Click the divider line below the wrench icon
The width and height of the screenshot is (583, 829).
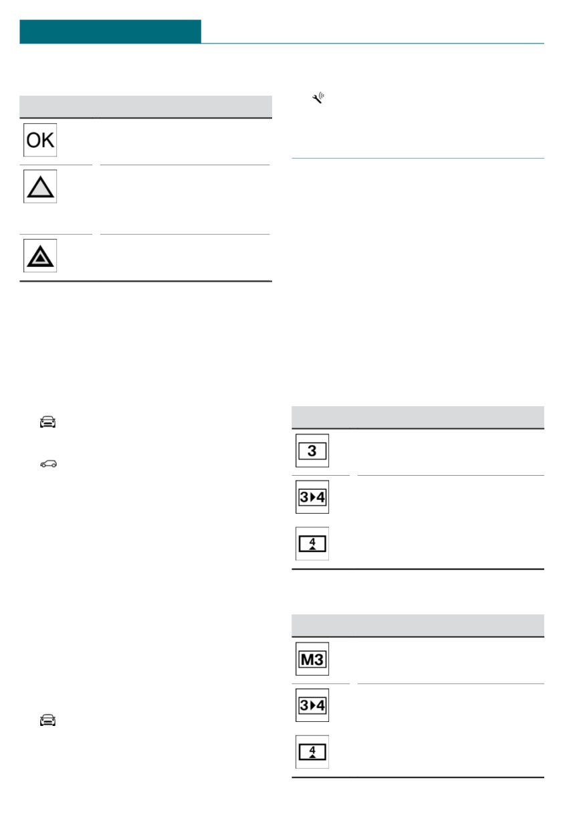click(x=418, y=159)
